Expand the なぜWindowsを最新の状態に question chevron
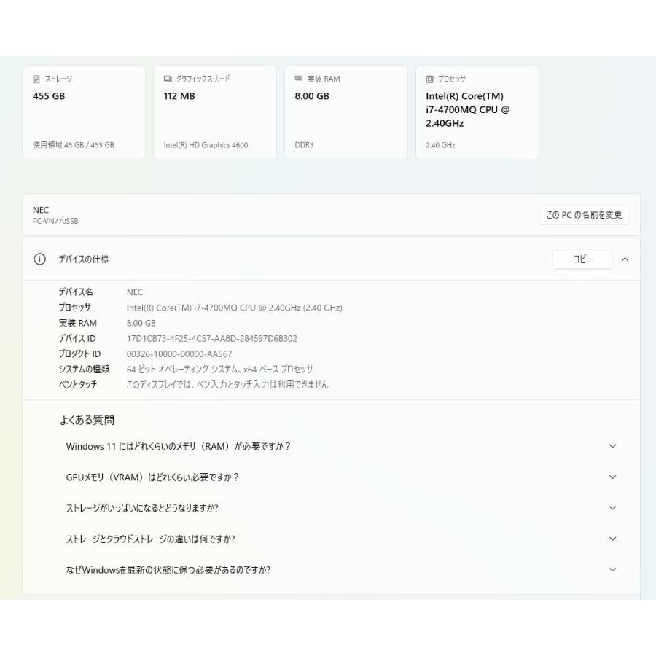This screenshot has width=656, height=656. click(x=612, y=570)
